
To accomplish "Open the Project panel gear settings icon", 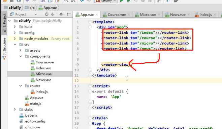I will (x=62, y=14).
